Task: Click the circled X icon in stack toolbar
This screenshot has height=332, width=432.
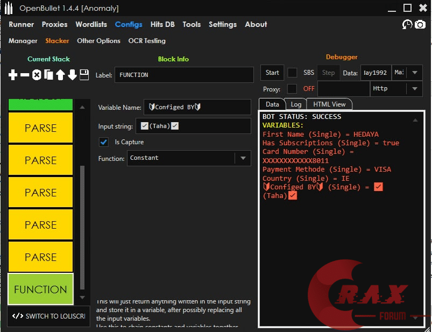Action: point(37,75)
